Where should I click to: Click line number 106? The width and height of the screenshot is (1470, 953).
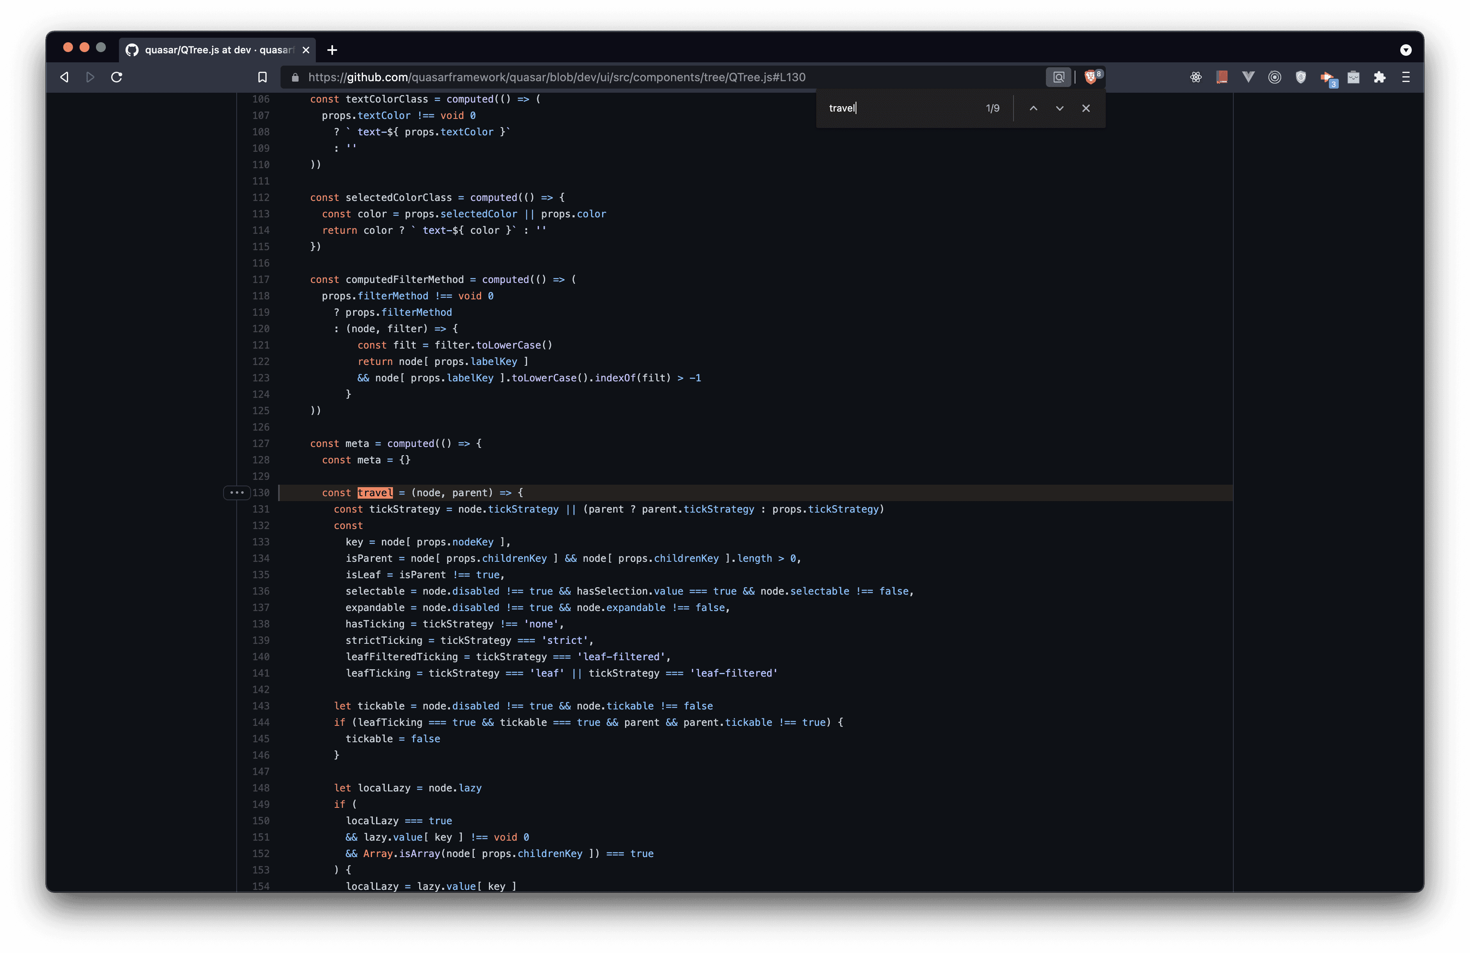coord(260,99)
